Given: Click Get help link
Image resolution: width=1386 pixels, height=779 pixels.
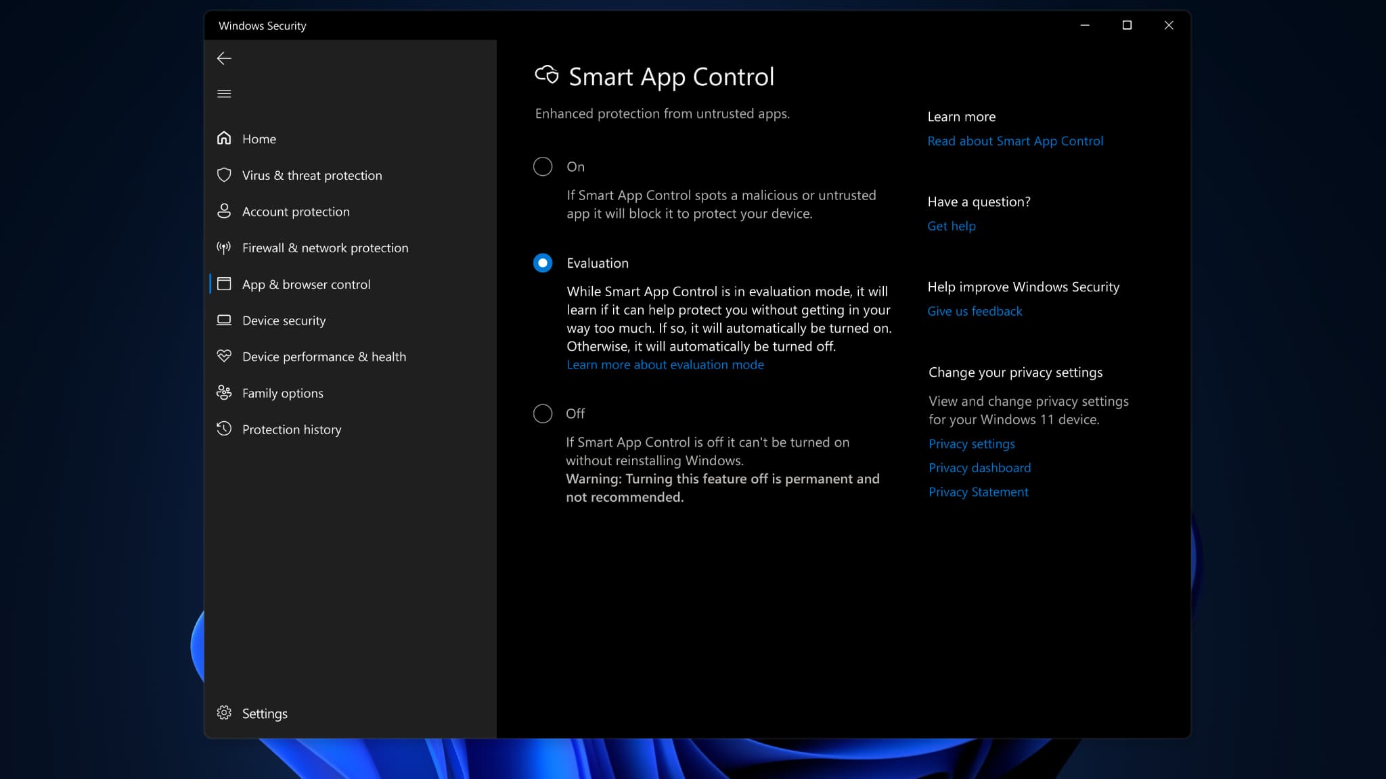Looking at the screenshot, I should pyautogui.click(x=951, y=226).
